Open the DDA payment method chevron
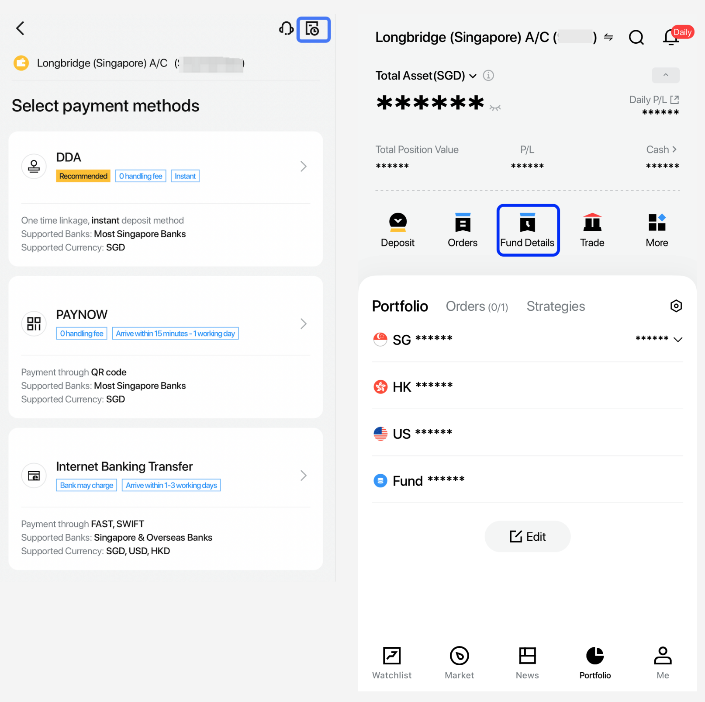705x702 pixels. [x=304, y=166]
